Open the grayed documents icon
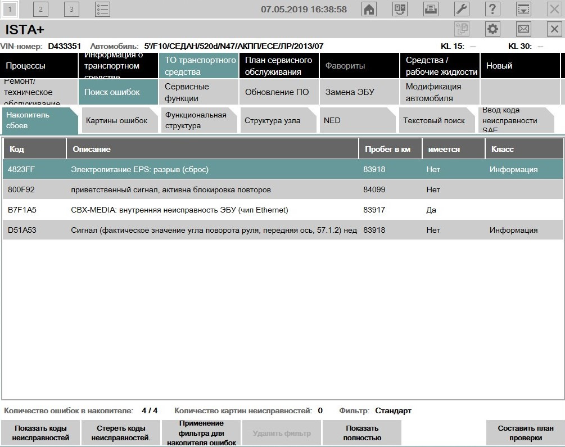 tap(462, 29)
